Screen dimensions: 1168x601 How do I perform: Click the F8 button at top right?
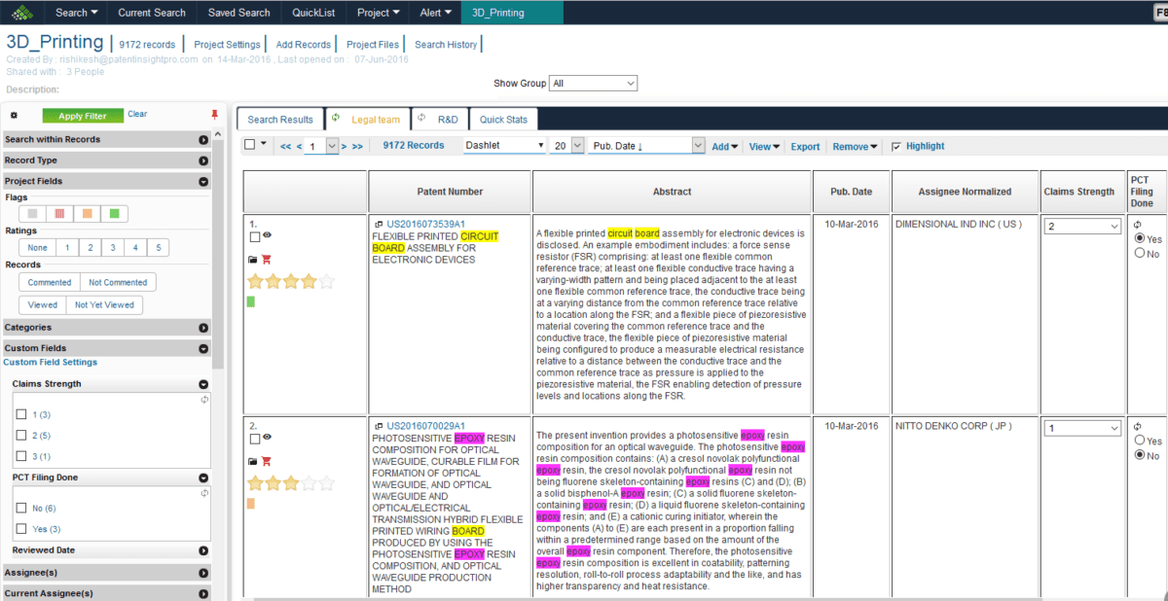click(x=1159, y=13)
